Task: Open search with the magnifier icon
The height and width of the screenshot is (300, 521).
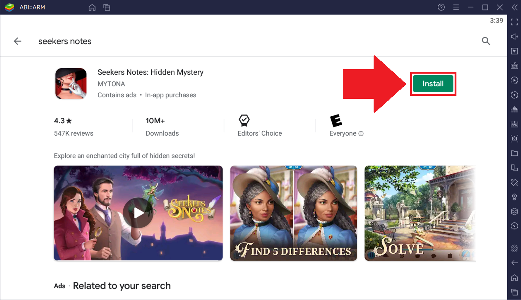Action: [486, 41]
